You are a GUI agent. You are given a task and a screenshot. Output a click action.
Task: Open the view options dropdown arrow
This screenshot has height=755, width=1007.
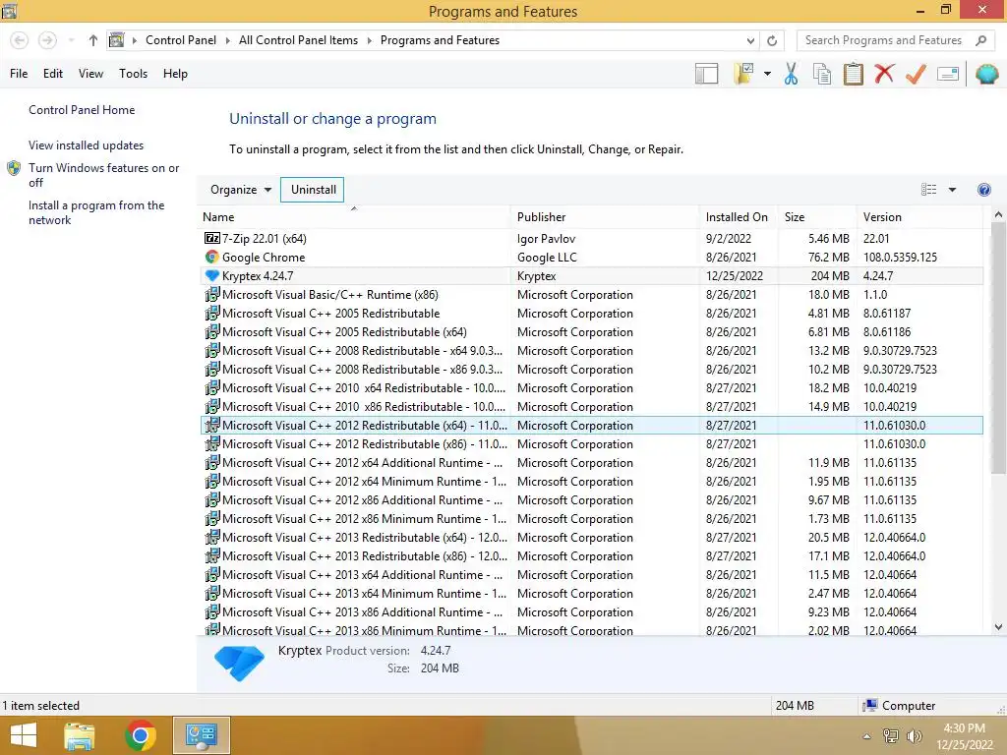(952, 190)
